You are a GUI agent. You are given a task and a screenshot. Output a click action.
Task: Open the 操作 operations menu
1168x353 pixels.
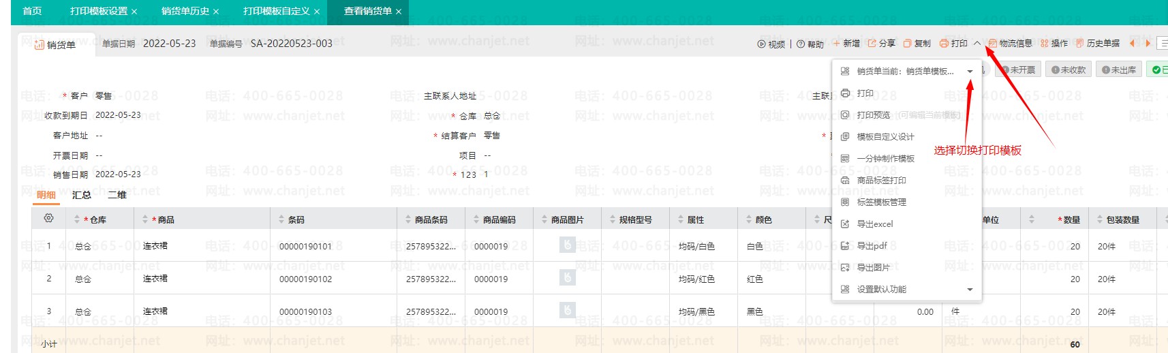click(1054, 43)
